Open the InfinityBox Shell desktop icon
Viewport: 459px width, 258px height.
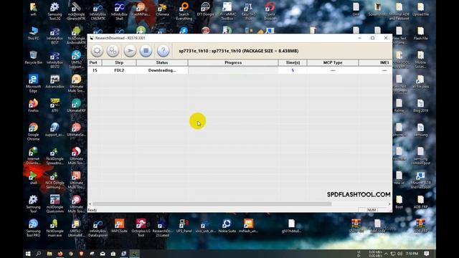tap(120, 11)
